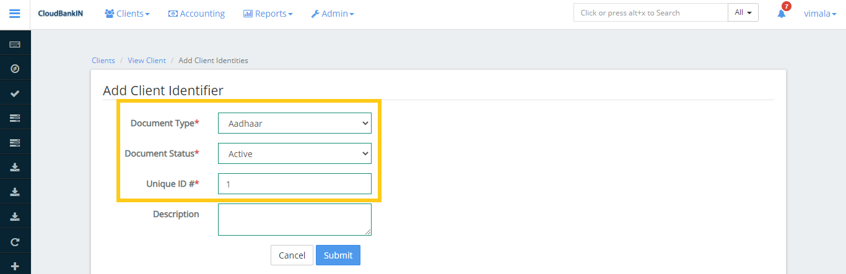Viewport: 846px width, 274px height.
Task: Click the checkmark icon in sidebar
Action: (15, 93)
